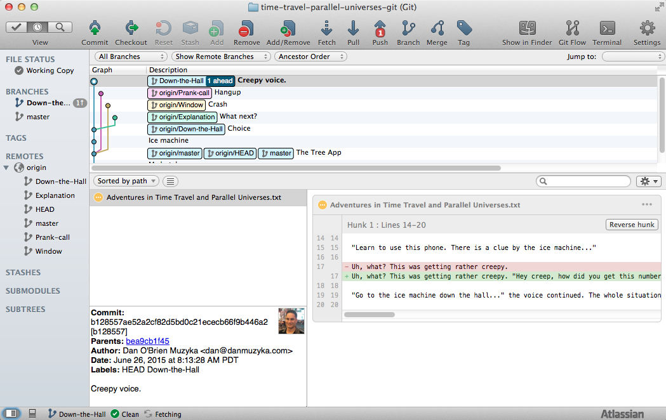Fetch from remote using Fetch icon
Screen dimensions: 666x420
coord(326,29)
